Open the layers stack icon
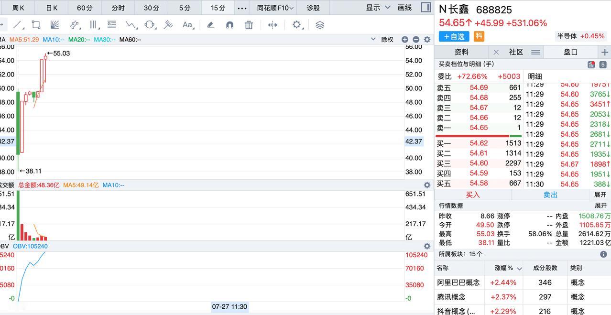611x315 pixels. (x=320, y=25)
